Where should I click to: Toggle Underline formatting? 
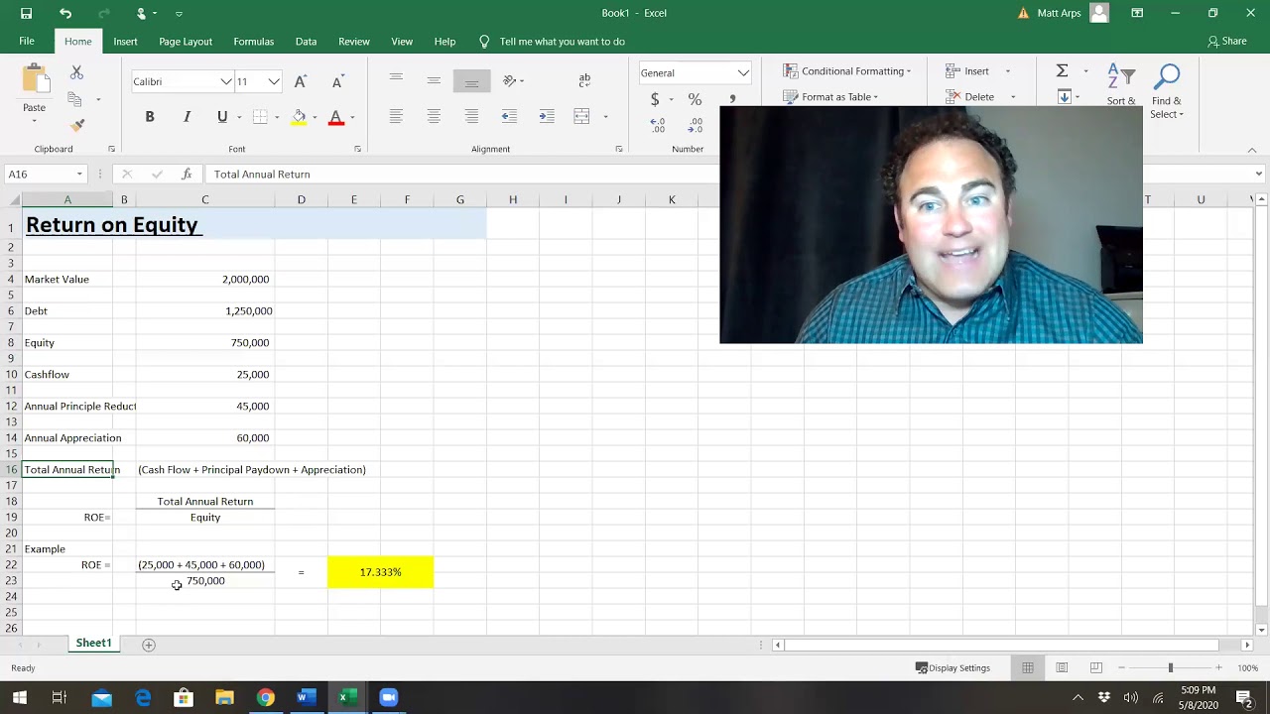[222, 117]
